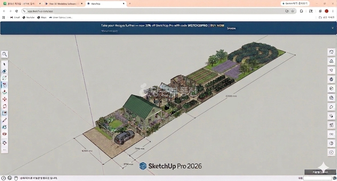
Task: Activate the Push/Pull tool
Action: coord(5,92)
